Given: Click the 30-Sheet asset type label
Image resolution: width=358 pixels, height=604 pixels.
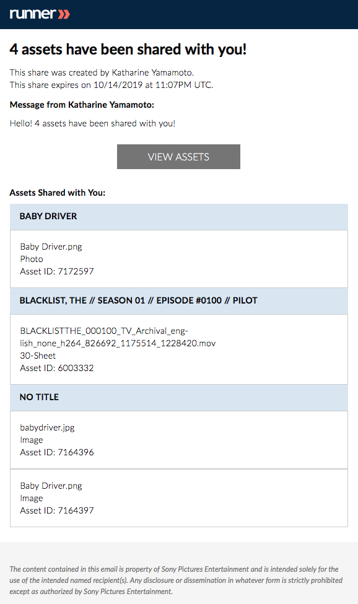Looking at the screenshot, I should 38,356.
